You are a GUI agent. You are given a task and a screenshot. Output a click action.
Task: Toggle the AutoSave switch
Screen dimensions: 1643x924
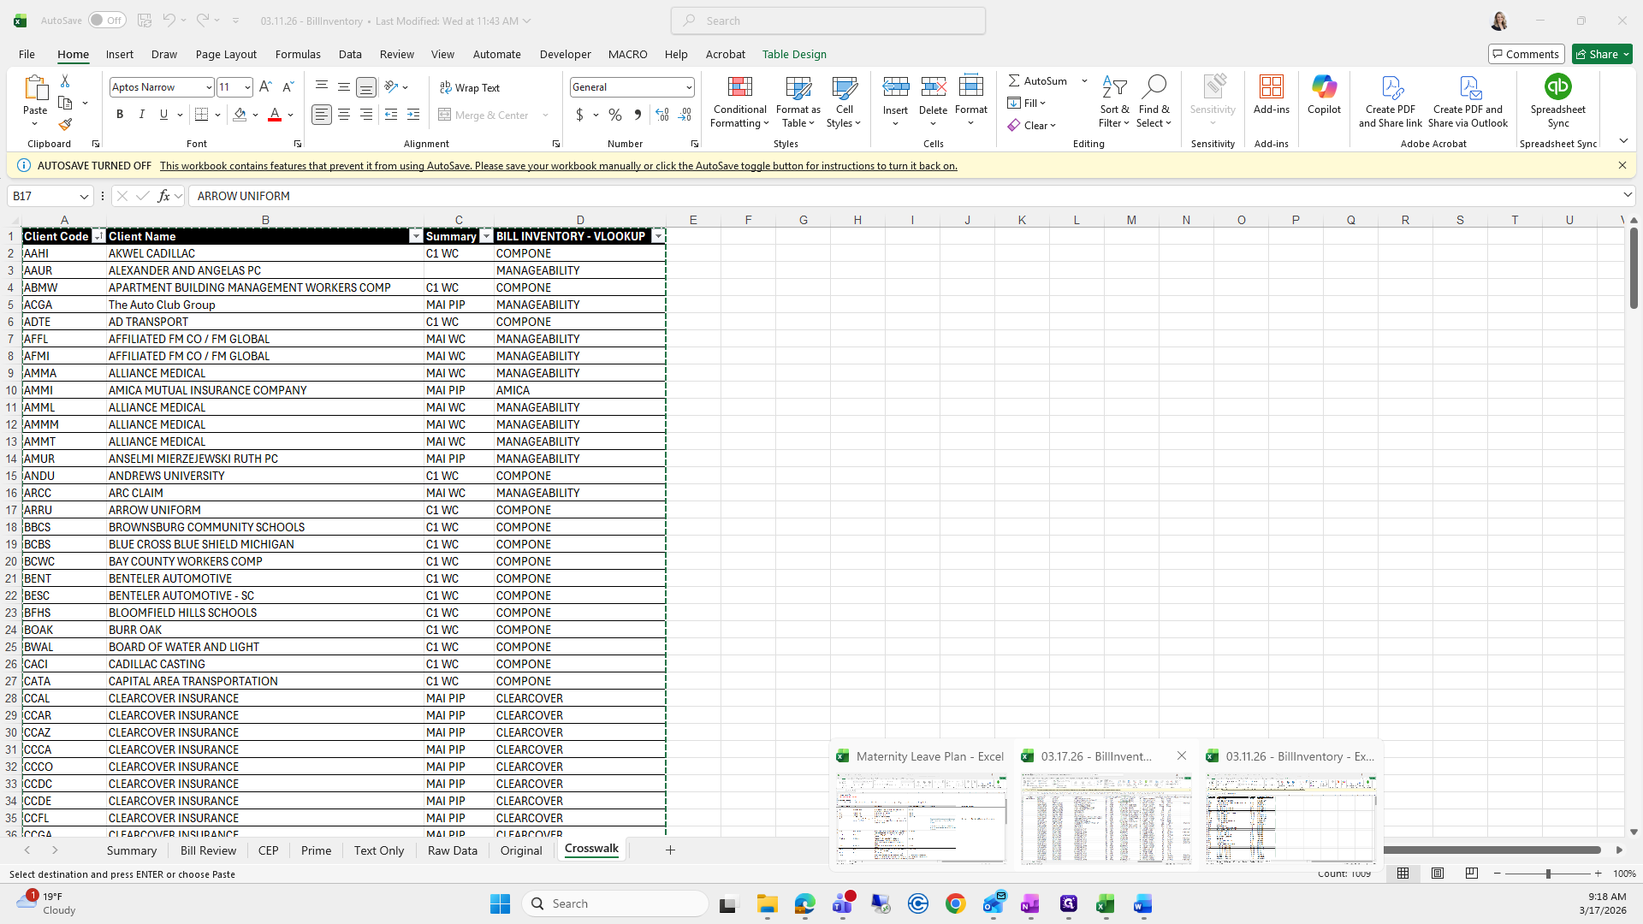coord(107,21)
